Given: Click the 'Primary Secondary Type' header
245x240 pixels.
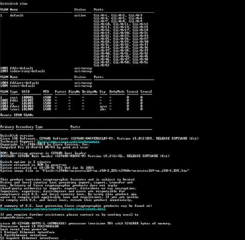Looking at the screenshot, I should (21, 127).
